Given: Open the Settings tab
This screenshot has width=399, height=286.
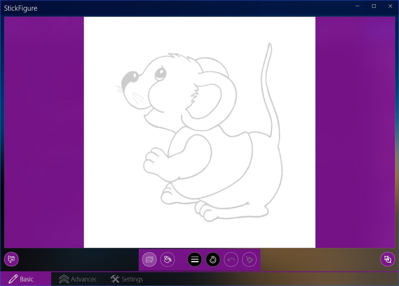Looking at the screenshot, I should click(x=127, y=279).
